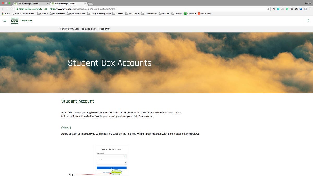This screenshot has height=176, width=313.
Task: Click the Student Box Accounts banner title
Action: 110,63
